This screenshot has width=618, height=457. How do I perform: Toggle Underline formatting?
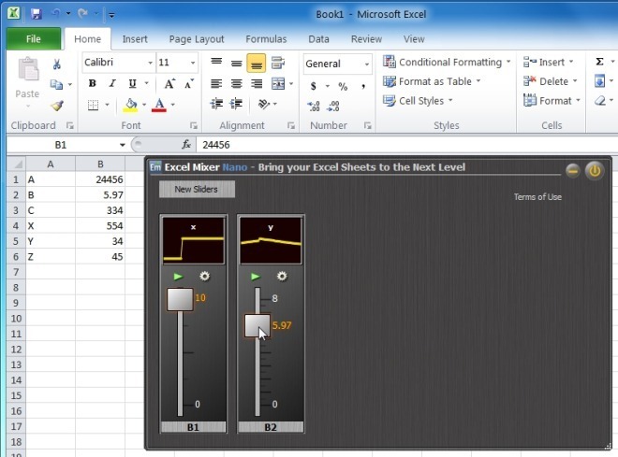[132, 83]
